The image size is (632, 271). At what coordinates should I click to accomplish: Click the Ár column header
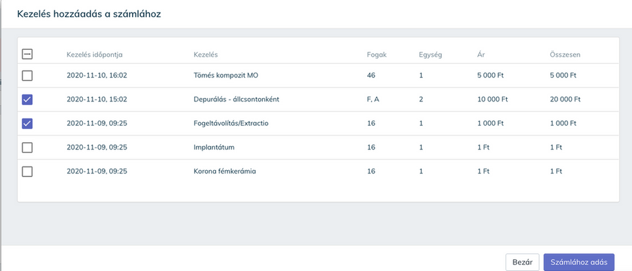481,54
